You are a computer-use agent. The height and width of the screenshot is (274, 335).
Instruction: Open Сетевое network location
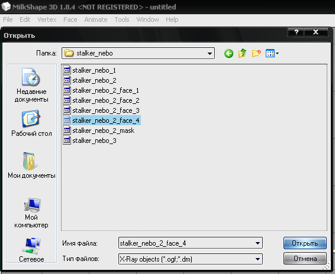pyautogui.click(x=31, y=250)
